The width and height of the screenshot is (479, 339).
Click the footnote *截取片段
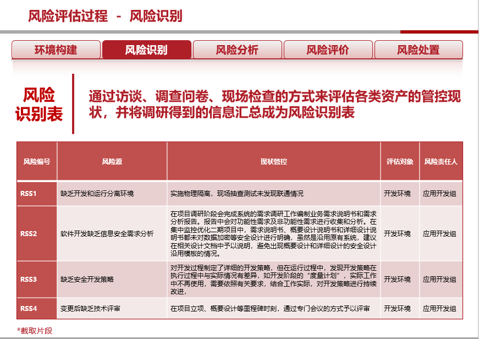tap(35, 330)
